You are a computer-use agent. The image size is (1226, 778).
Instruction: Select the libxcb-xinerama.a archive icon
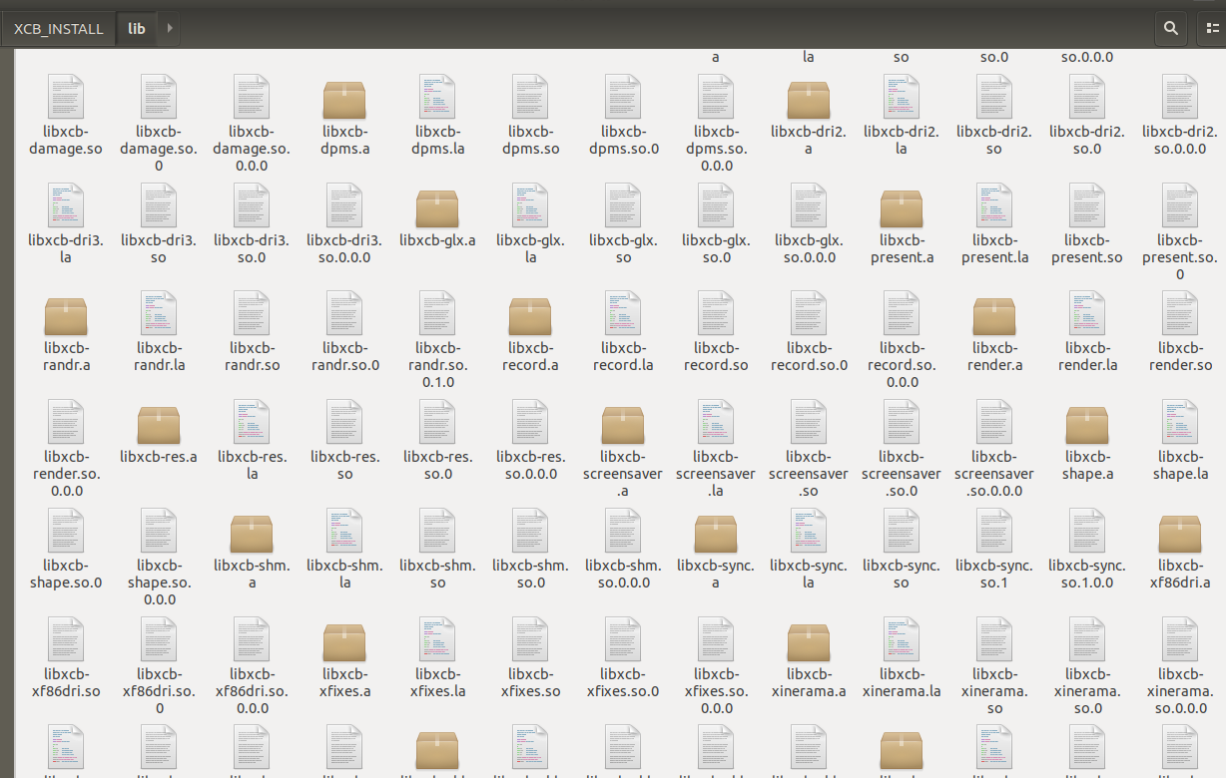point(809,641)
